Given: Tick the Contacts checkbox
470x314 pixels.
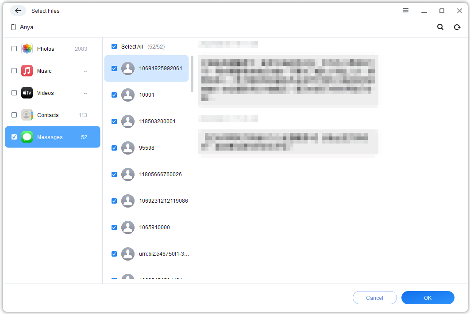Looking at the screenshot, I should click(x=14, y=115).
